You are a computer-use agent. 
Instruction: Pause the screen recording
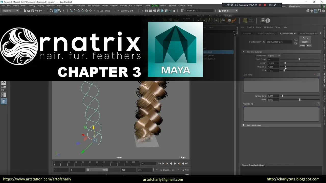click(260, 5)
